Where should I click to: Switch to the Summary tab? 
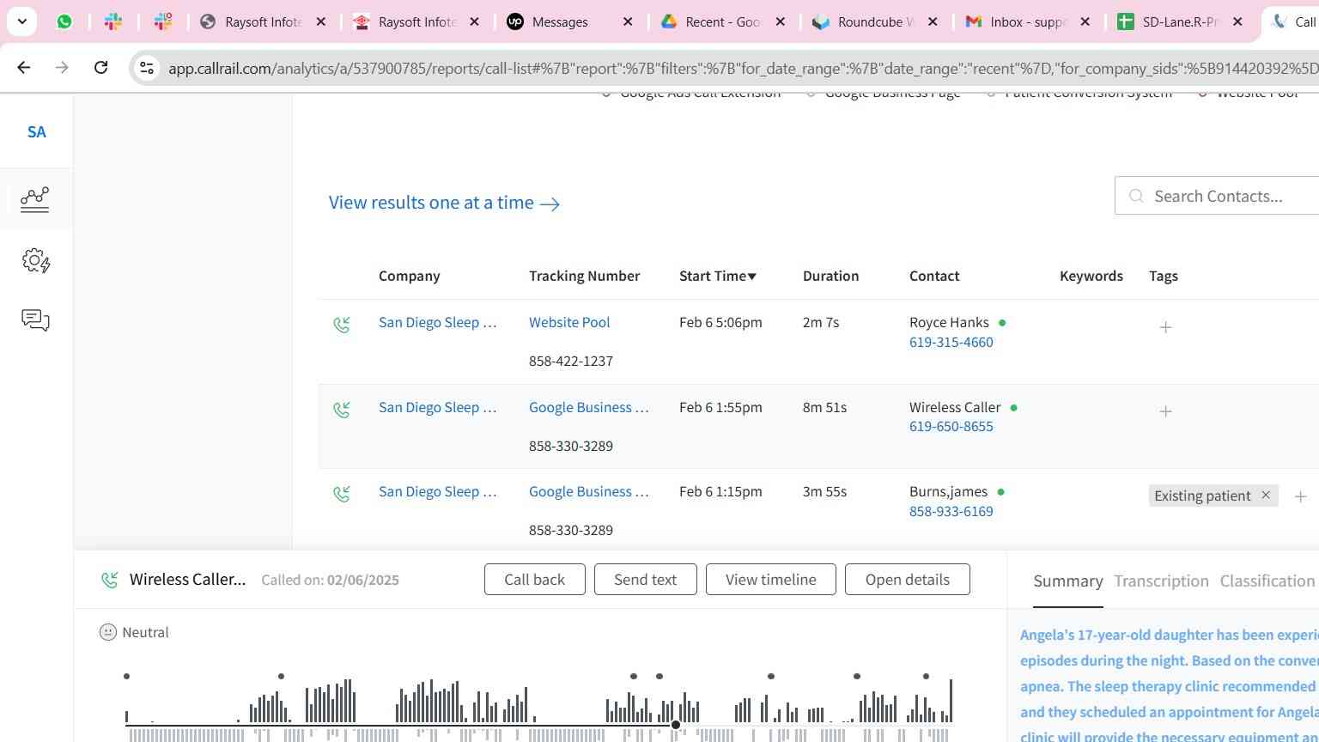[x=1068, y=581]
